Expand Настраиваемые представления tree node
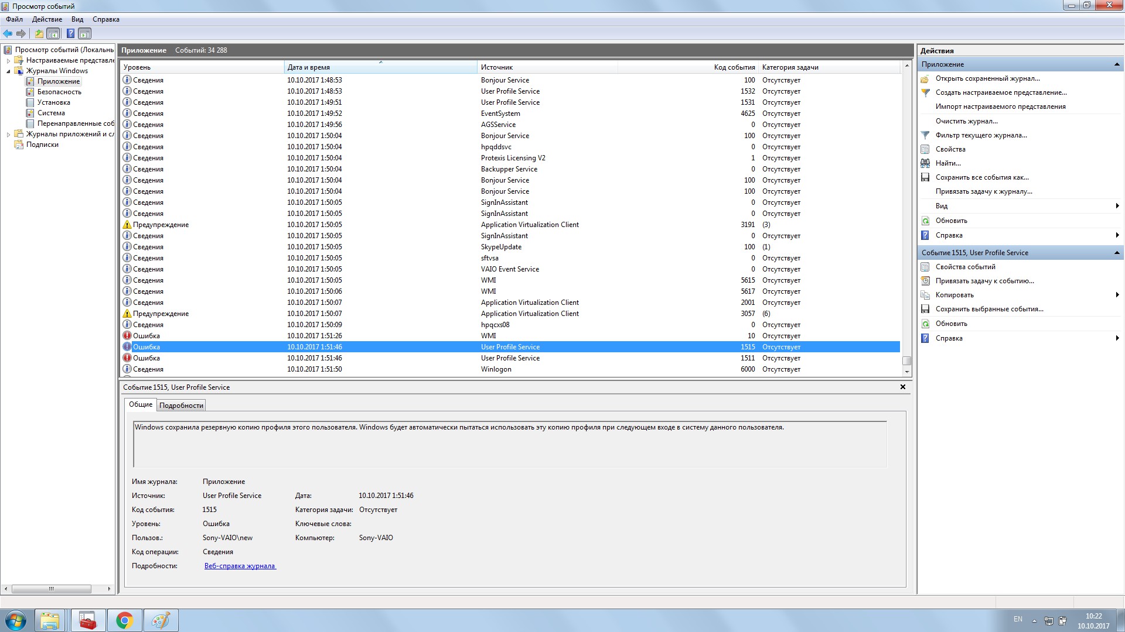Viewport: 1125px width, 632px height. point(8,61)
